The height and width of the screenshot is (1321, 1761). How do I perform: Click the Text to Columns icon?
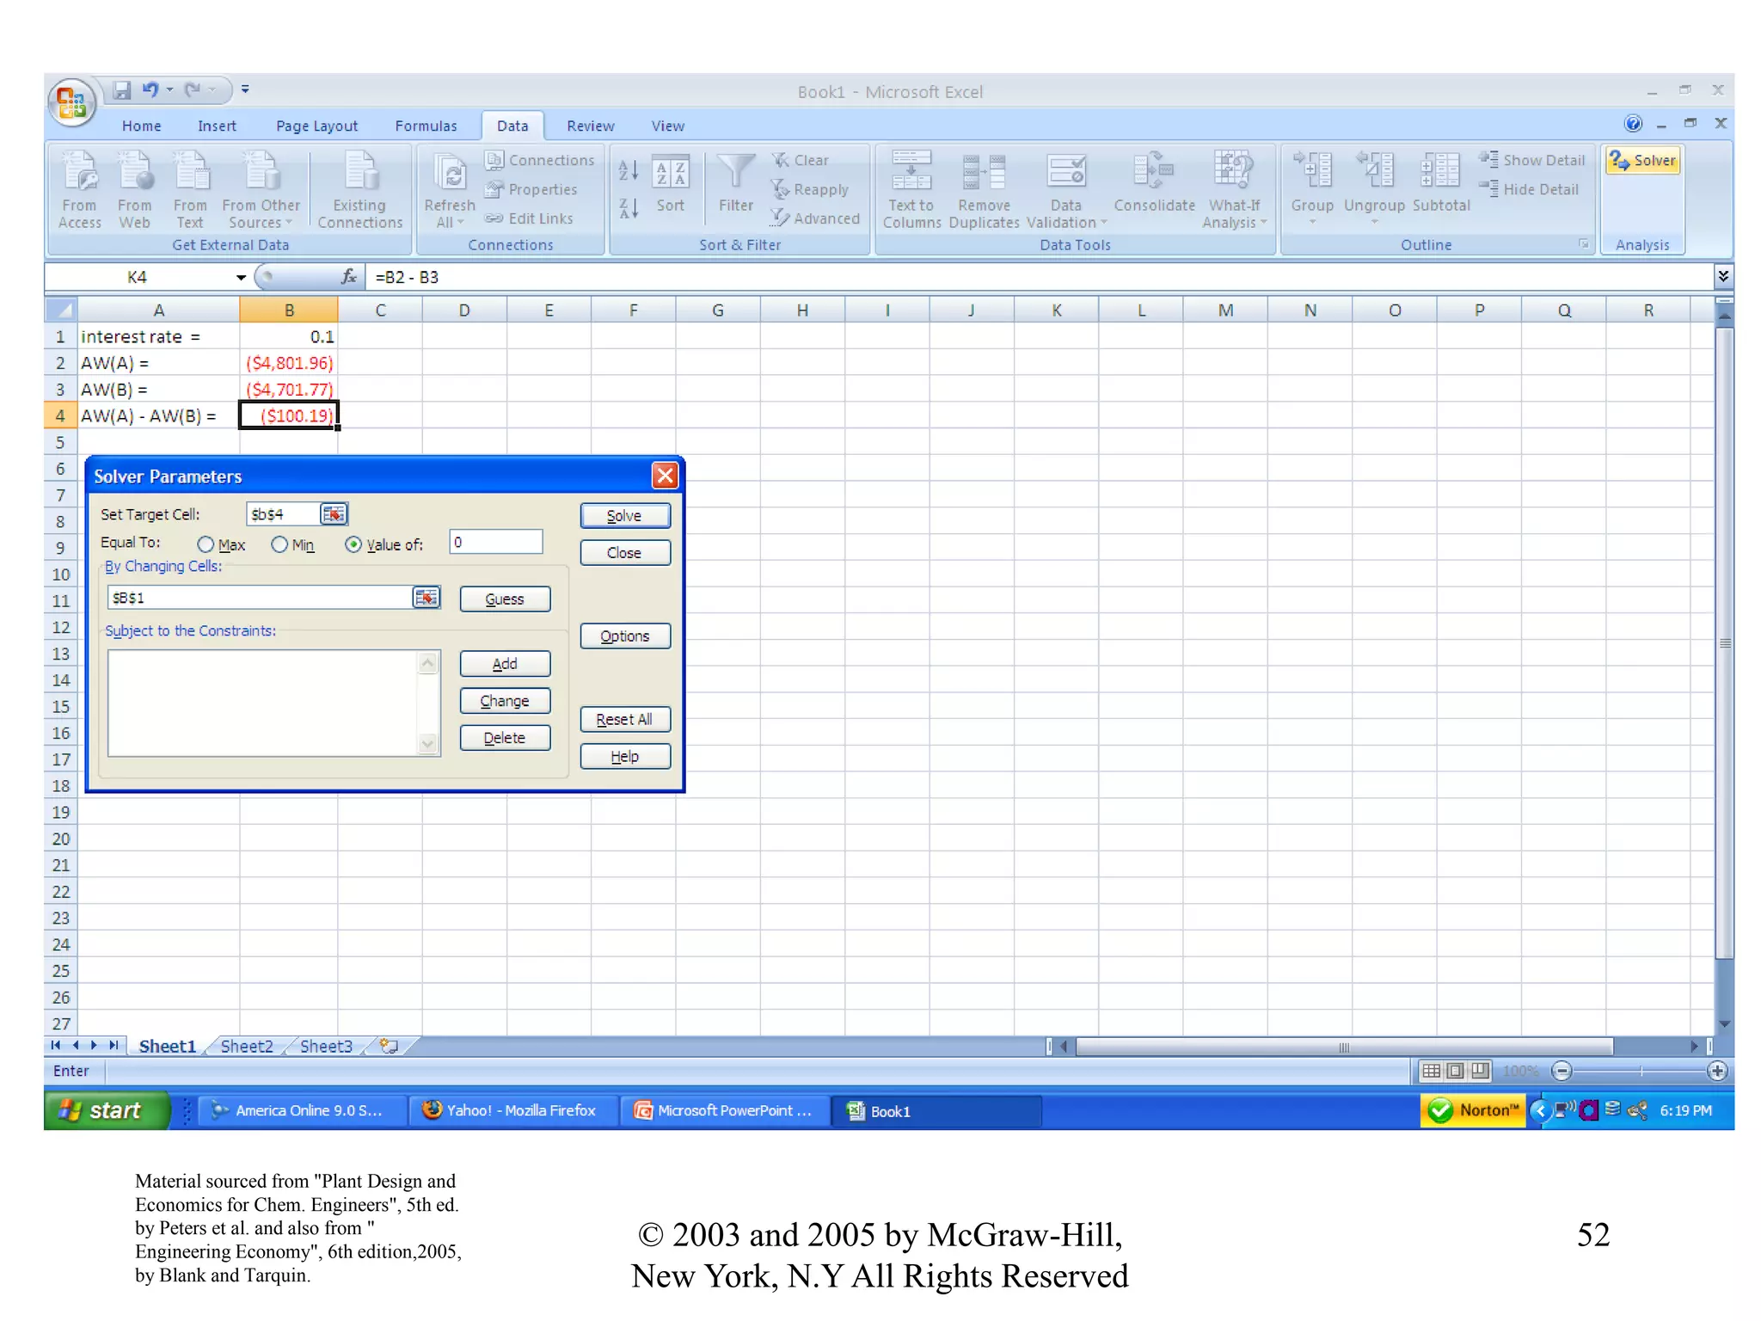point(911,171)
